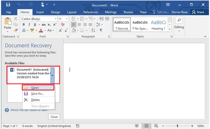Click the Shrink Font icon

pos(66,31)
